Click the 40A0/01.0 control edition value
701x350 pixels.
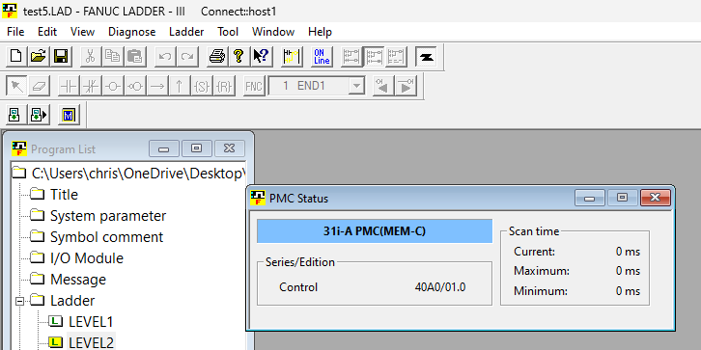point(440,287)
